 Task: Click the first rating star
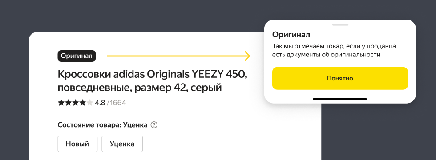[x=61, y=103]
